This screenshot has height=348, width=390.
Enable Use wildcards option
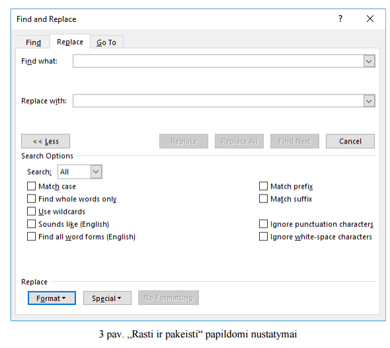(31, 211)
